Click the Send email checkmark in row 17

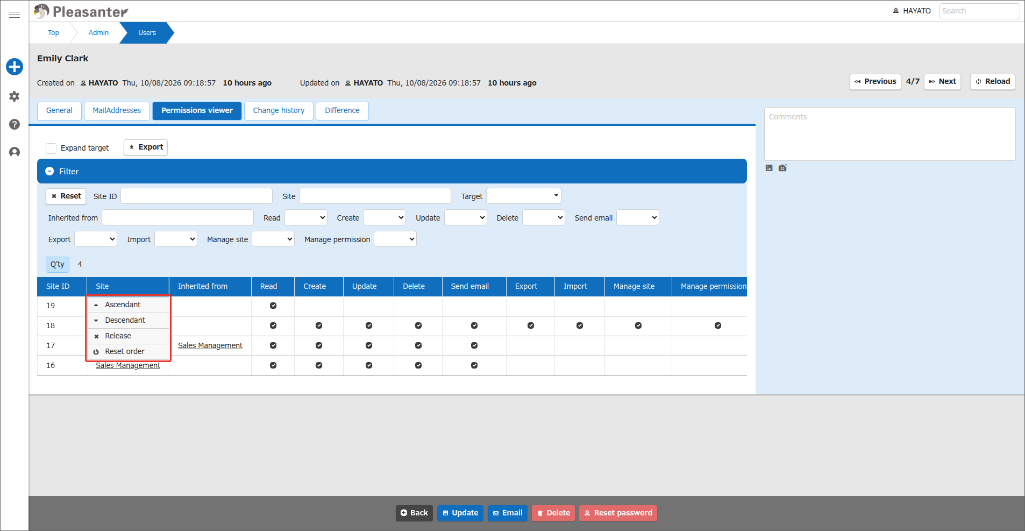tap(474, 345)
